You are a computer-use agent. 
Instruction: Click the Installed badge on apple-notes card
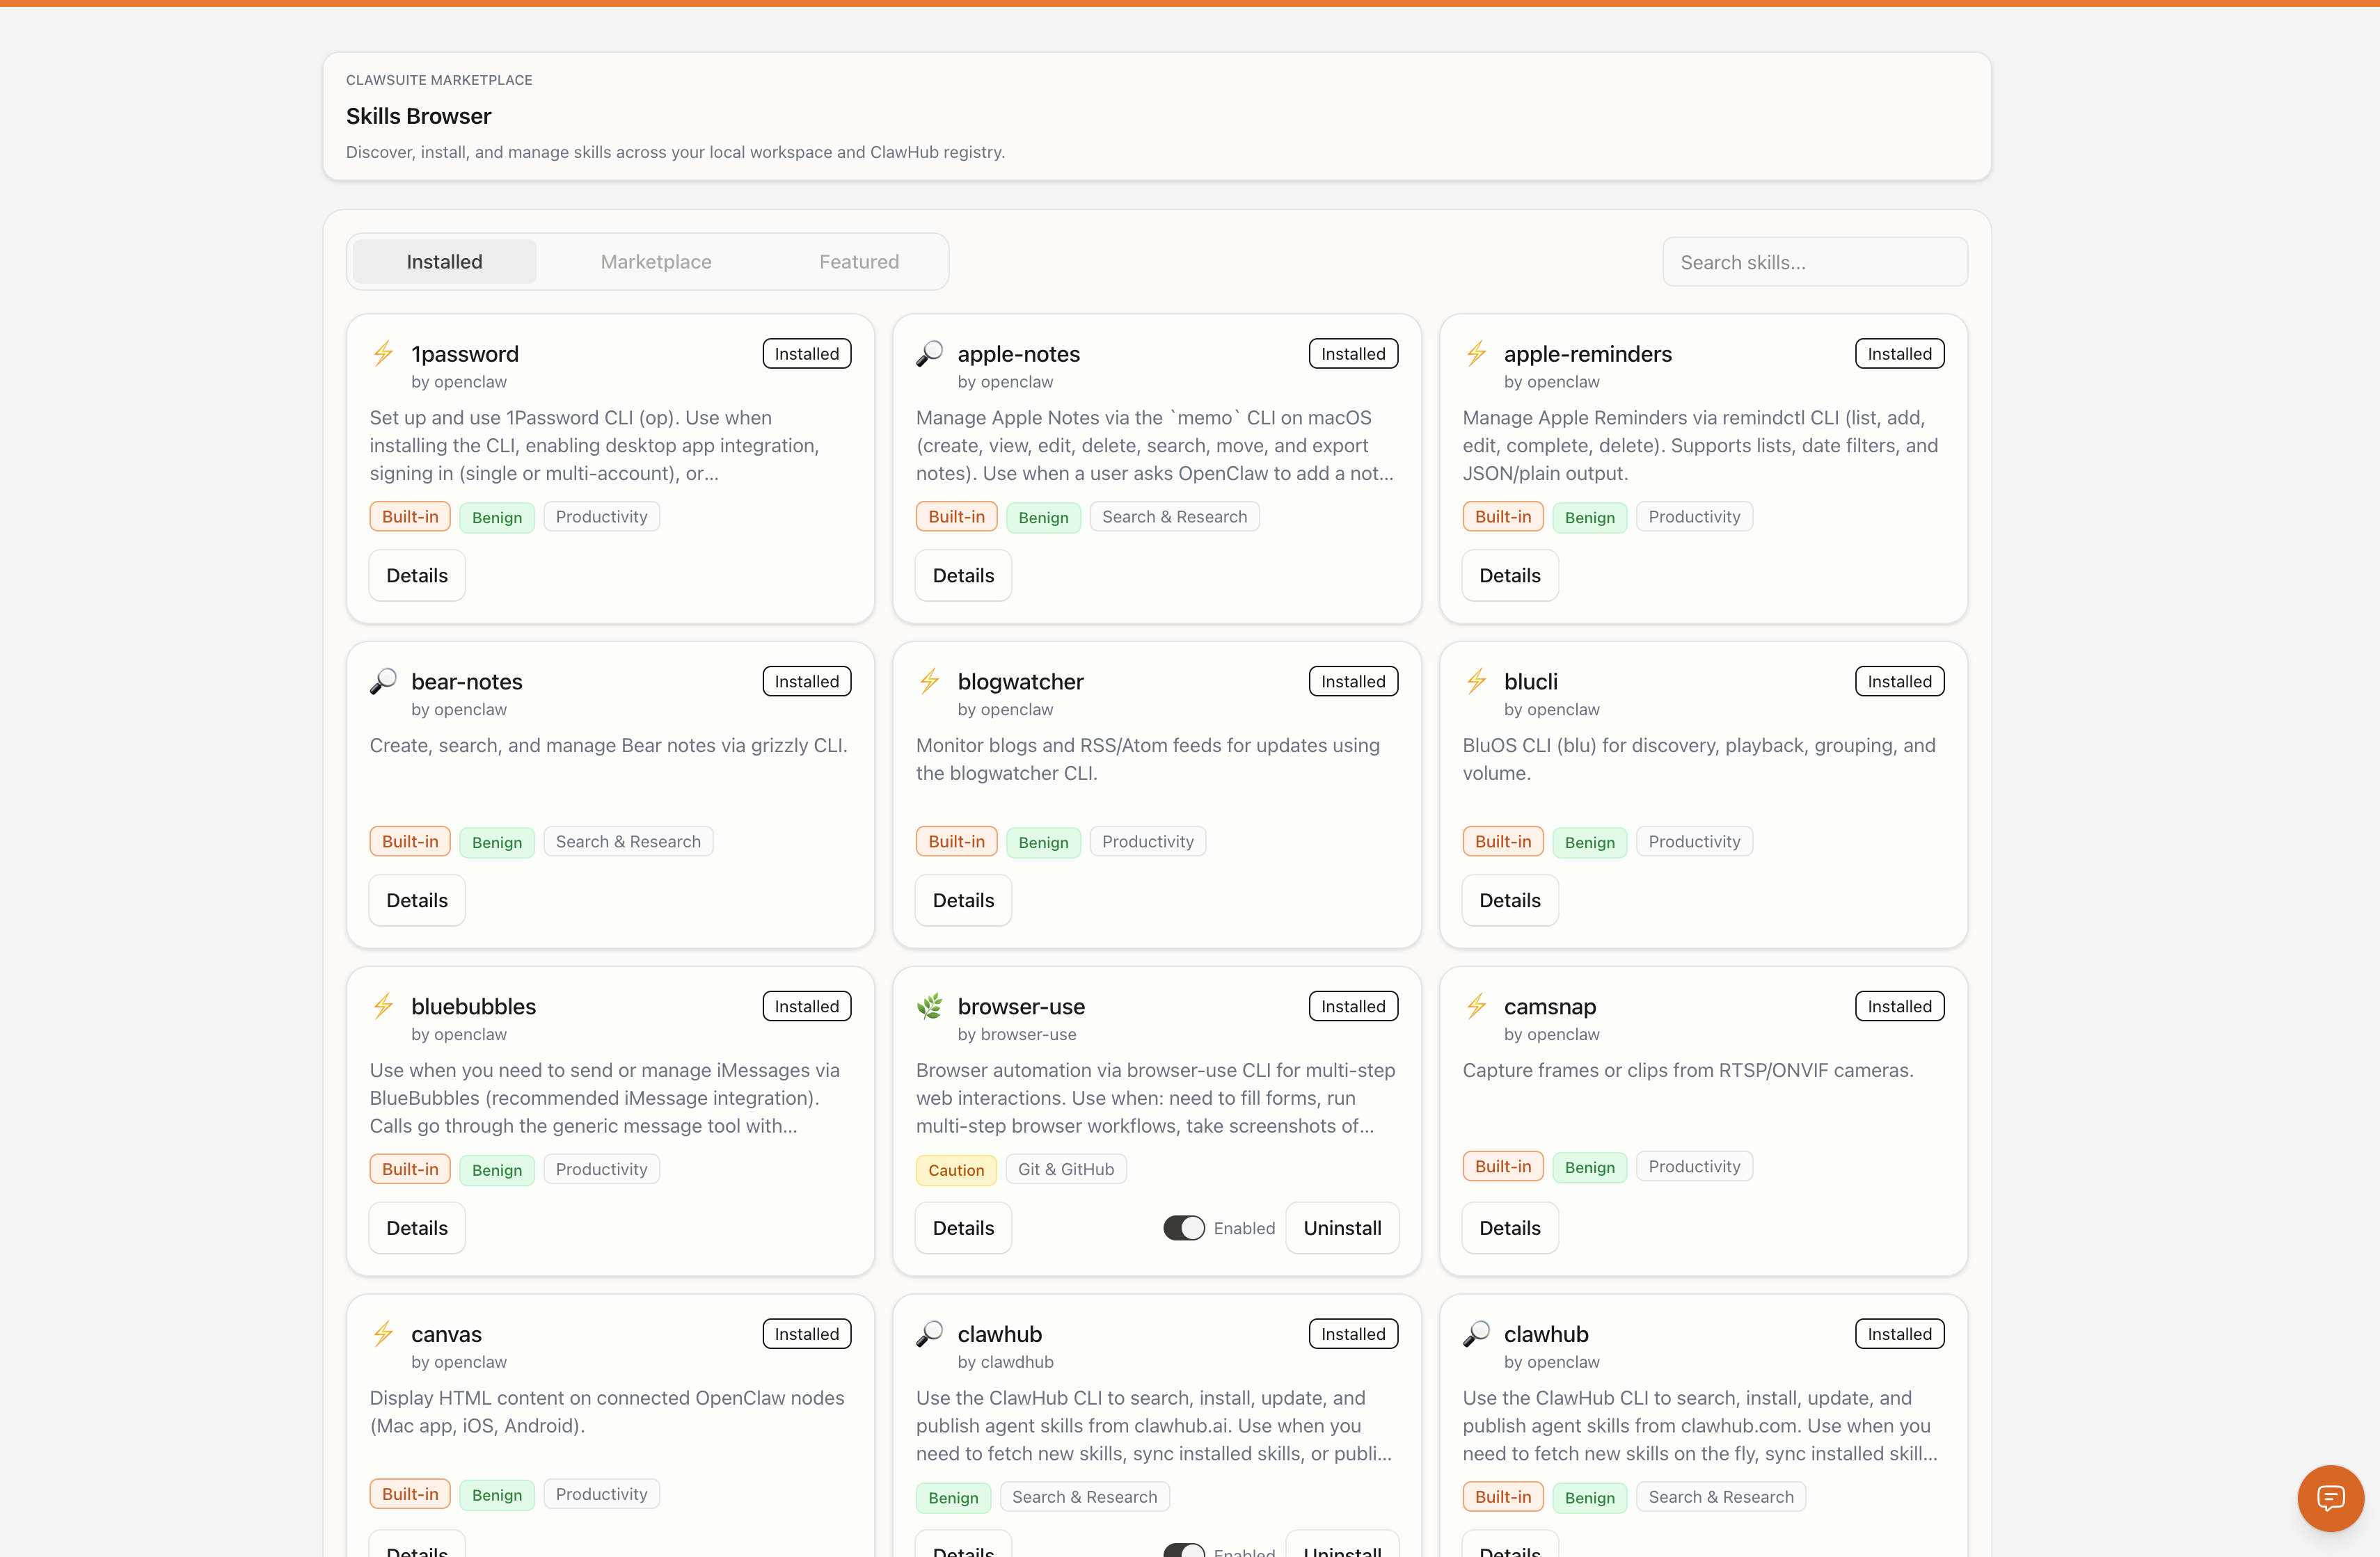[1353, 354]
